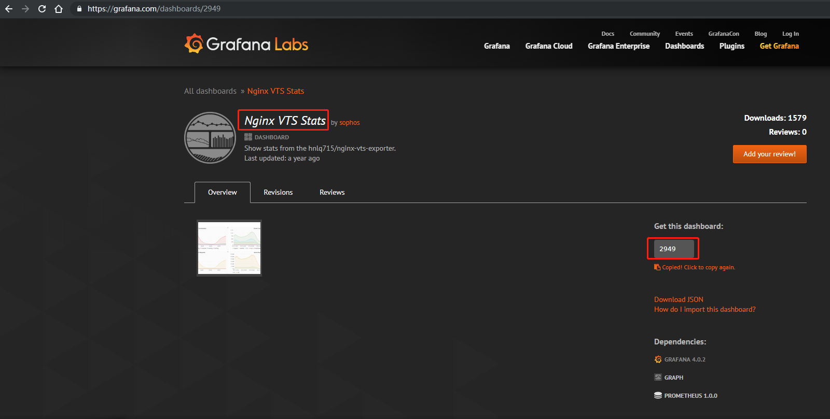The image size is (830, 419).
Task: Select the Get this dashboard: heading
Action: 688,226
